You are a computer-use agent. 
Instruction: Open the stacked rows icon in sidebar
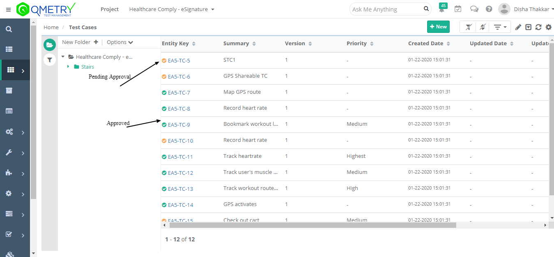(9, 214)
